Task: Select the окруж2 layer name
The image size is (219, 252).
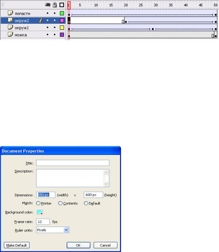Action: coord(22,21)
